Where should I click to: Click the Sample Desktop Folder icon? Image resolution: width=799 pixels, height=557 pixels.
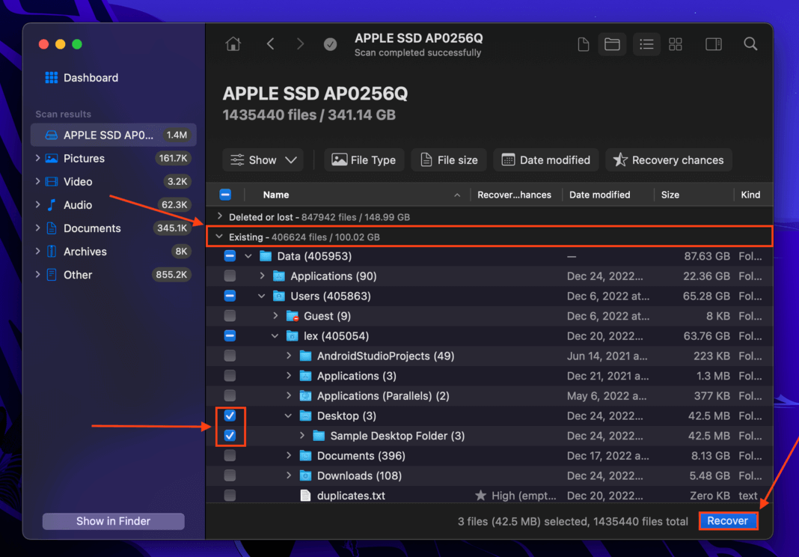click(x=319, y=436)
